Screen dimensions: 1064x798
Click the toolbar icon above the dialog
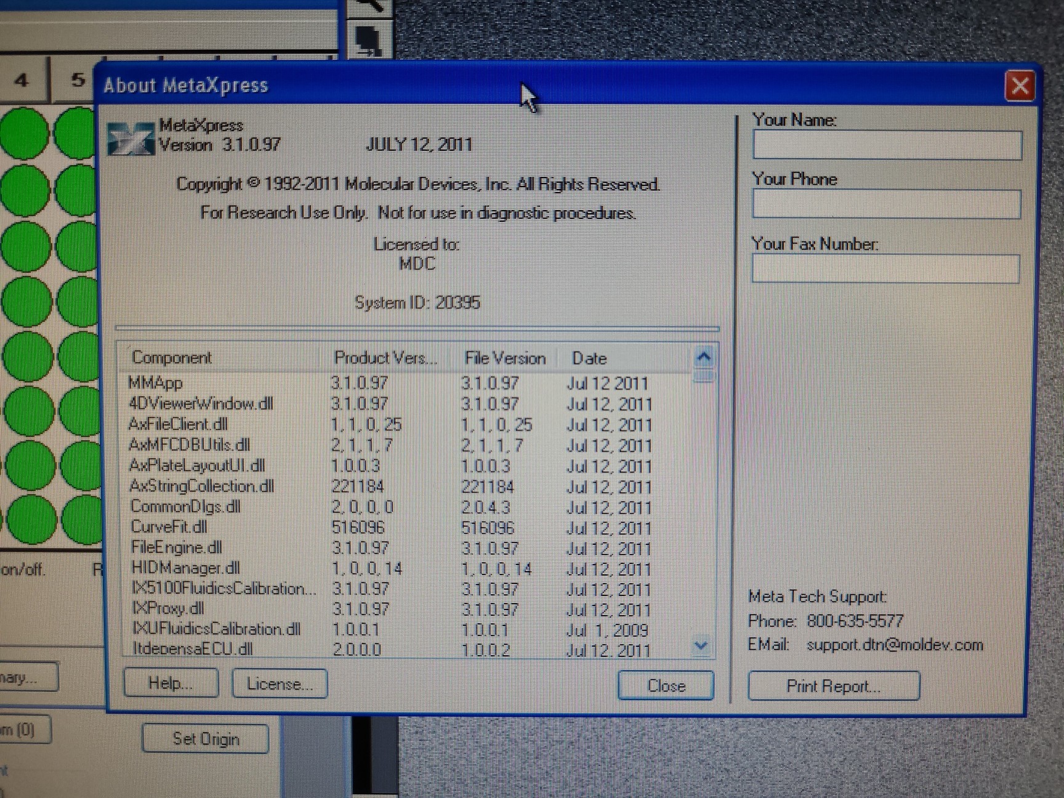click(x=369, y=39)
